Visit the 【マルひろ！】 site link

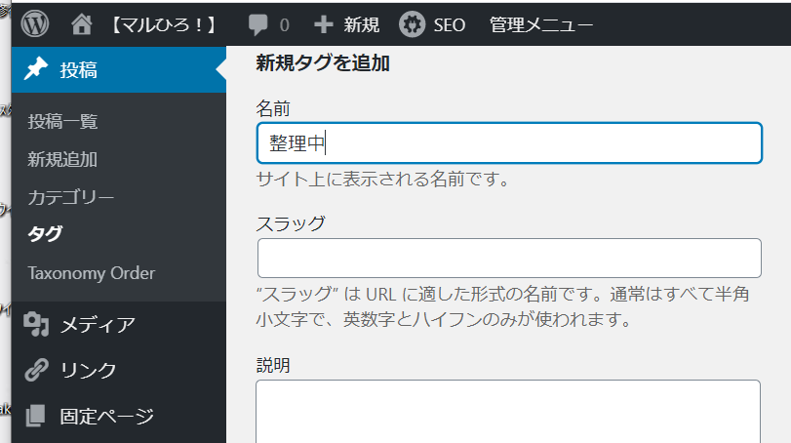coord(164,24)
